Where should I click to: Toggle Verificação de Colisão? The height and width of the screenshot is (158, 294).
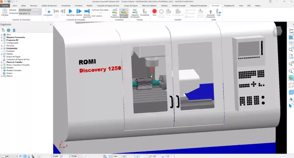pyautogui.click(x=124, y=13)
